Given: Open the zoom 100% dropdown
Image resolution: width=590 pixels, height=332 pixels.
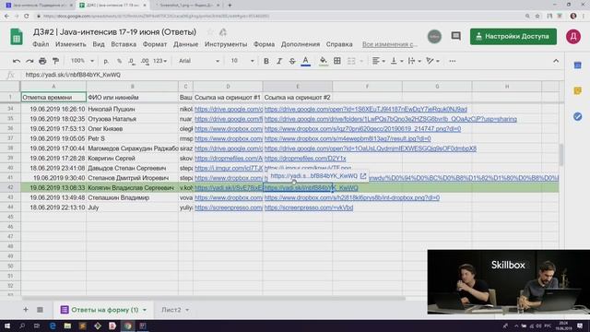Looking at the screenshot, I should (x=82, y=61).
